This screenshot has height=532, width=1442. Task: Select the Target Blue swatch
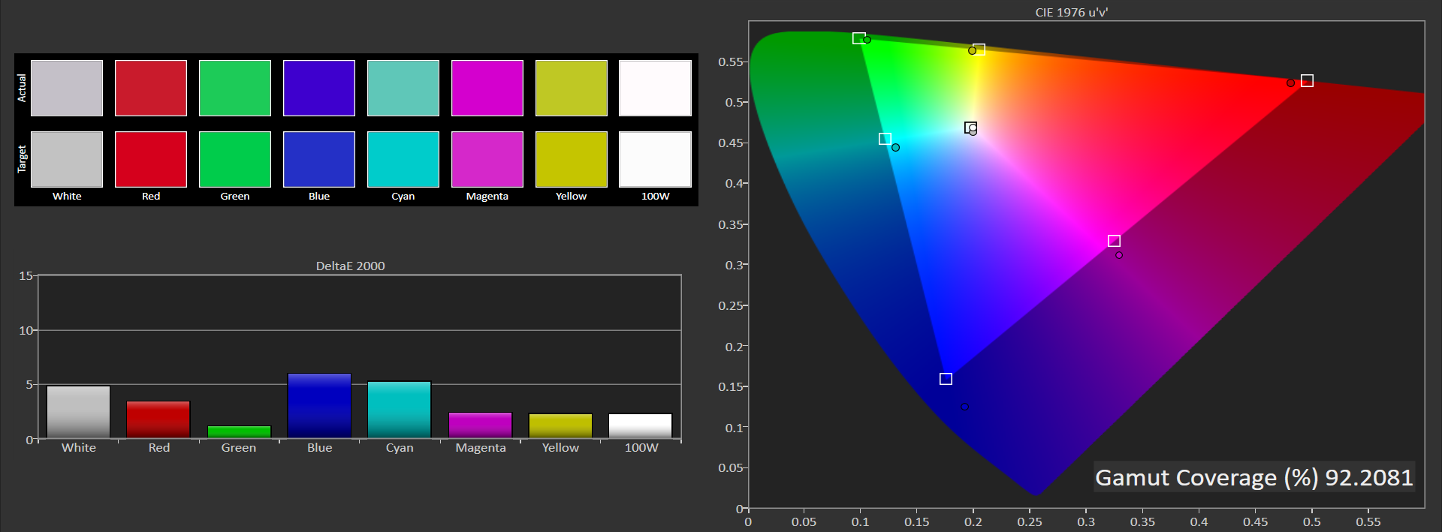[319, 159]
